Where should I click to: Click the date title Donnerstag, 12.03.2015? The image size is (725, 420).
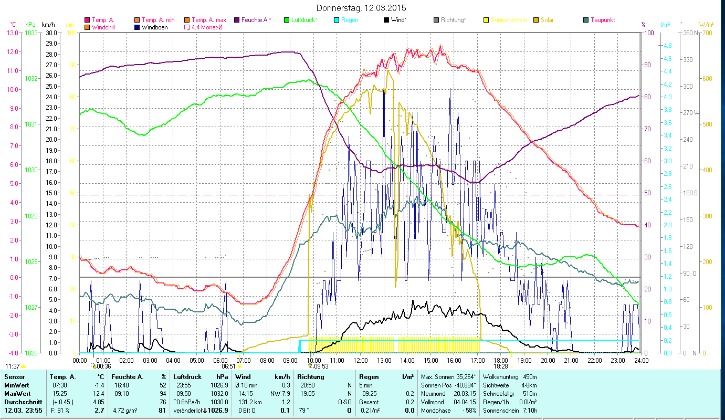click(362, 8)
